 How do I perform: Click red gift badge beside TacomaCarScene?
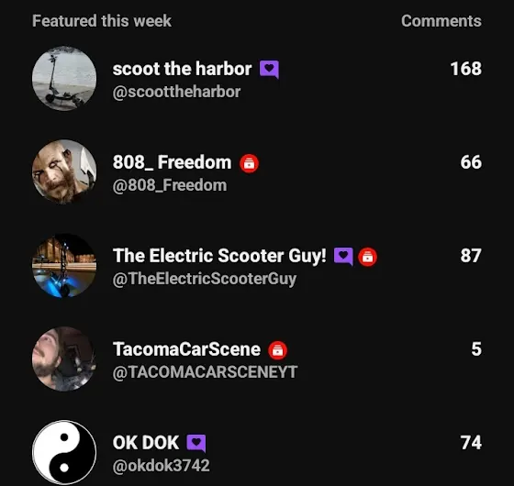click(x=277, y=350)
